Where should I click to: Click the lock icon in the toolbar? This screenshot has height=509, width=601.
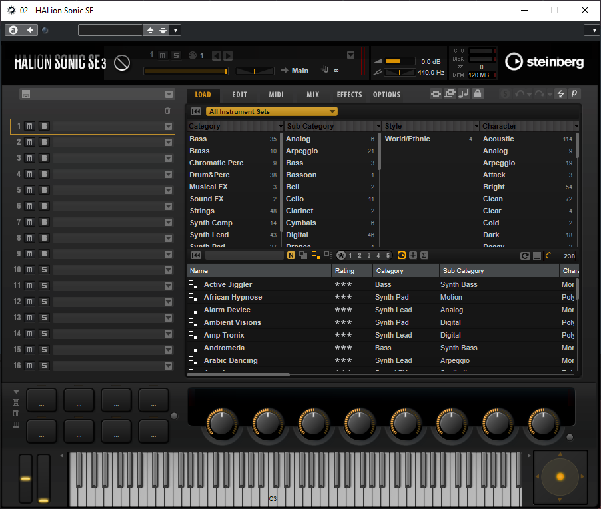[x=477, y=95]
